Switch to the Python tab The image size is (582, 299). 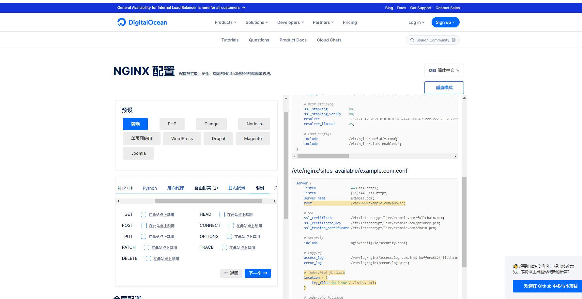point(150,188)
